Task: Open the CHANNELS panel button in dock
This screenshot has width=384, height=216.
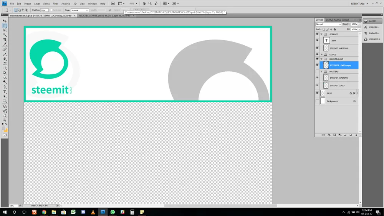Action: point(372,39)
